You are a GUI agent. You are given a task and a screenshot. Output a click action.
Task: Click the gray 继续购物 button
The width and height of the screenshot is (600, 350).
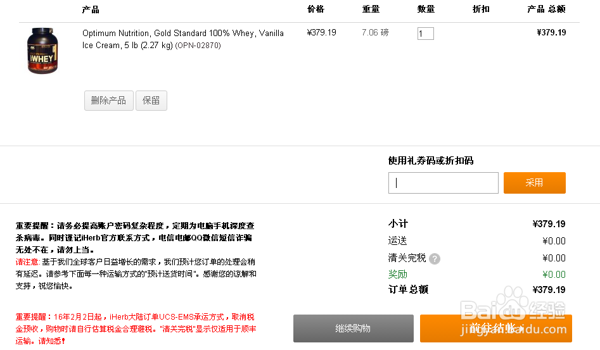pyautogui.click(x=353, y=328)
